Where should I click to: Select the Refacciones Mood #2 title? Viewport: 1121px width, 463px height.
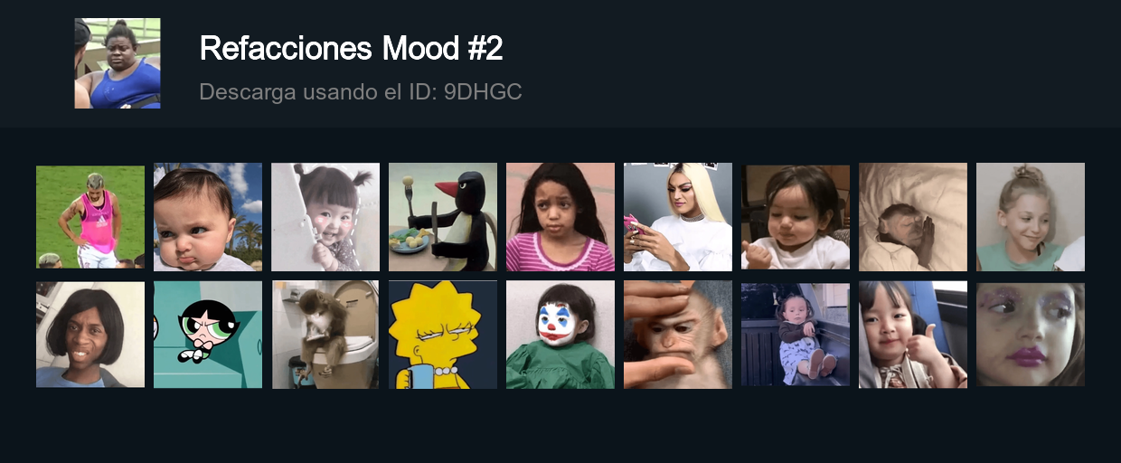point(351,48)
